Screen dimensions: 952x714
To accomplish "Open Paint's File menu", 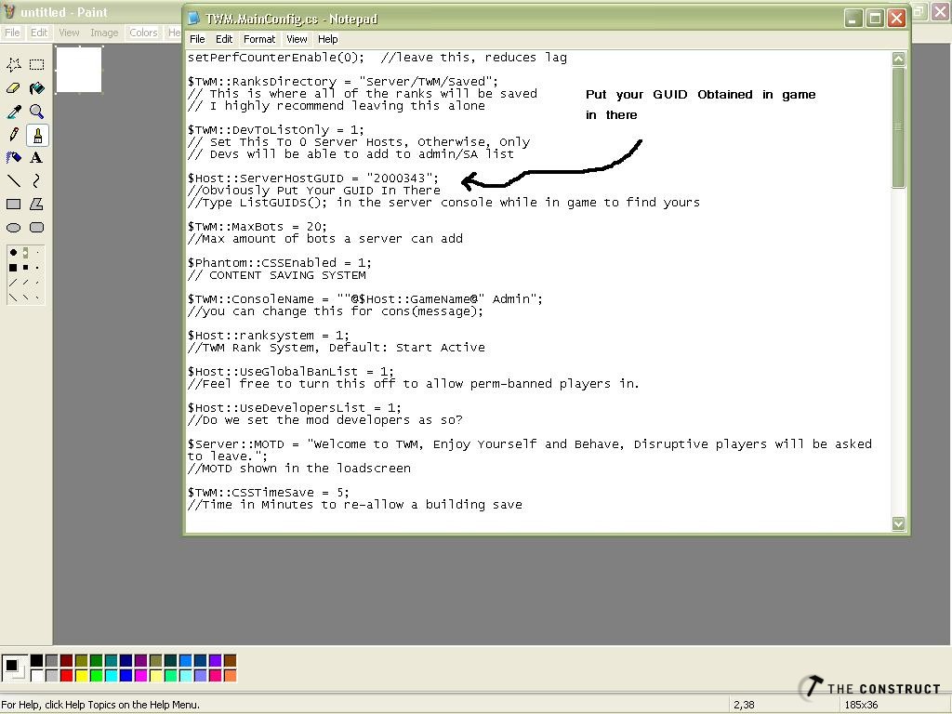I will click(x=12, y=33).
